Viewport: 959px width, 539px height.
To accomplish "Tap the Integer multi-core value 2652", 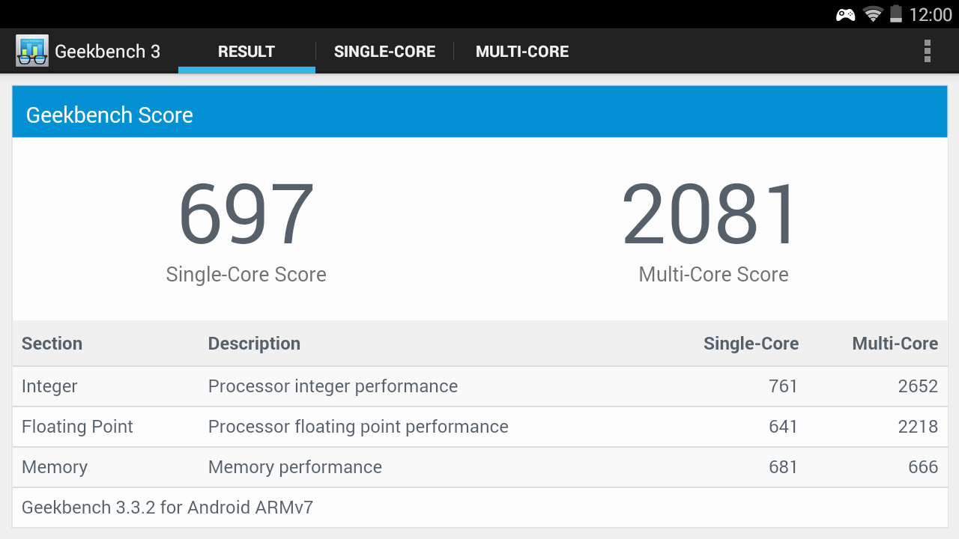I will pos(918,386).
